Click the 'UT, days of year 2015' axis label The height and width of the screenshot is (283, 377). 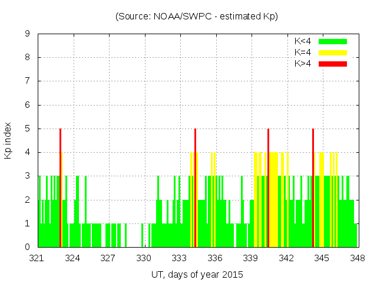[x=197, y=274]
